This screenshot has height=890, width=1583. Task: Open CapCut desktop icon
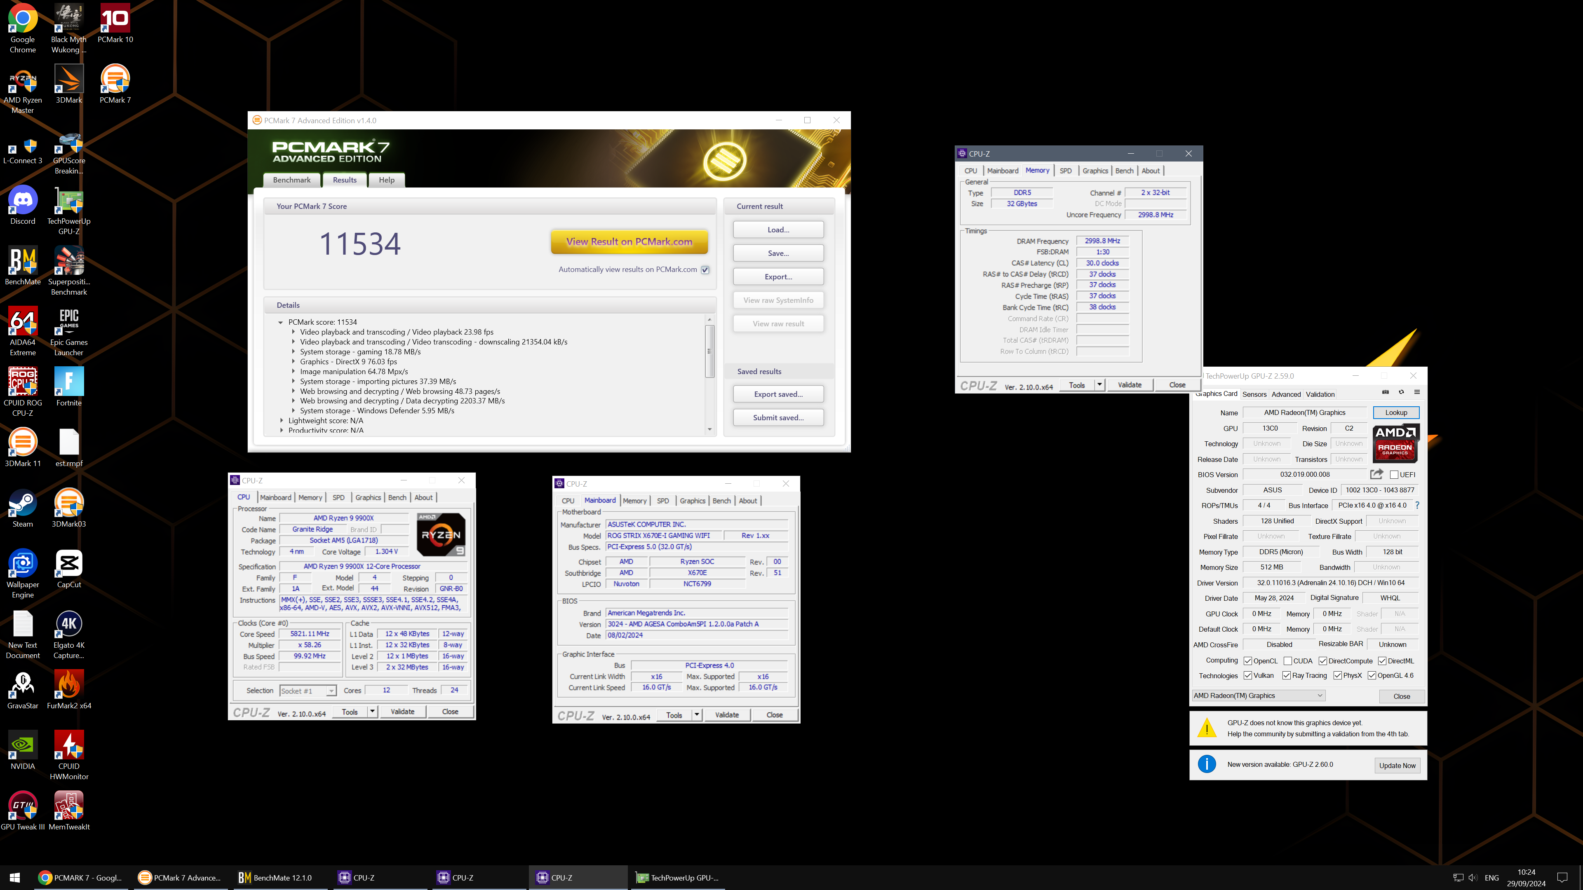click(69, 568)
